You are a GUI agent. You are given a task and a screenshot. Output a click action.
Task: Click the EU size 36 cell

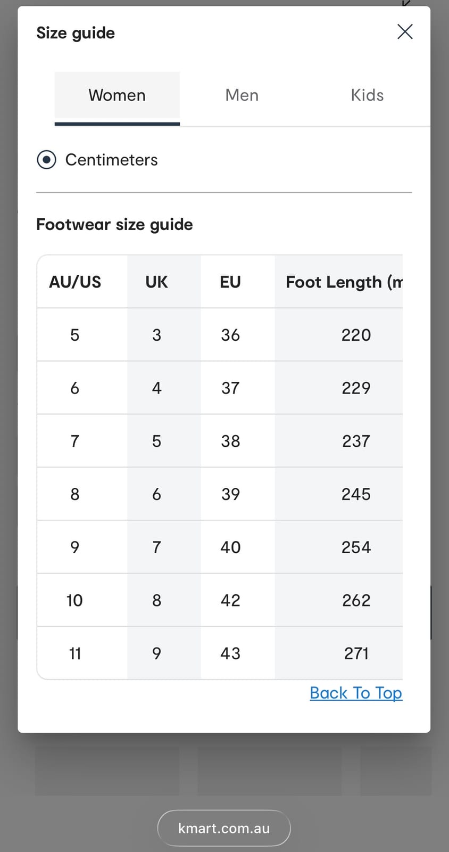[230, 335]
